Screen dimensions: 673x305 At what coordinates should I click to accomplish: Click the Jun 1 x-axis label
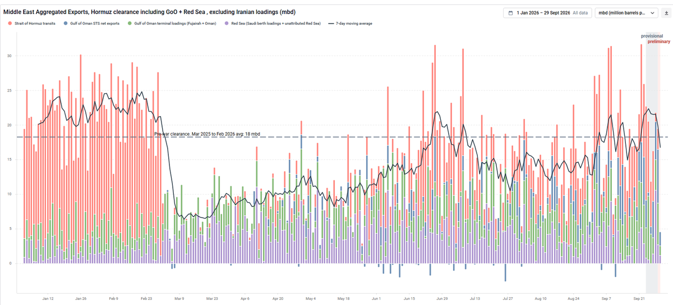click(377, 299)
